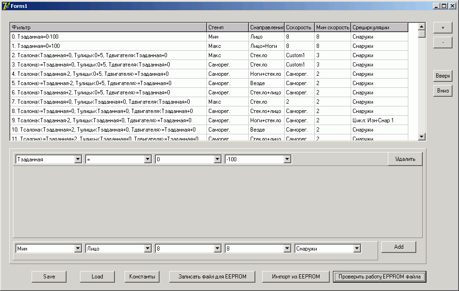Image resolution: width=459 pixels, height=291 pixels.
Task: Click the Form1 title bar application icon
Action: [6, 6]
